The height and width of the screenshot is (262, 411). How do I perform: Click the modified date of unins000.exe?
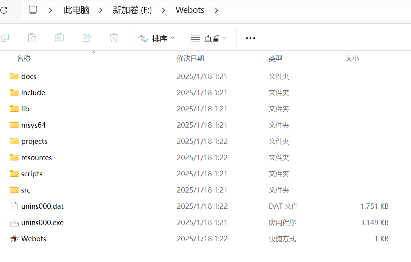[x=202, y=222]
